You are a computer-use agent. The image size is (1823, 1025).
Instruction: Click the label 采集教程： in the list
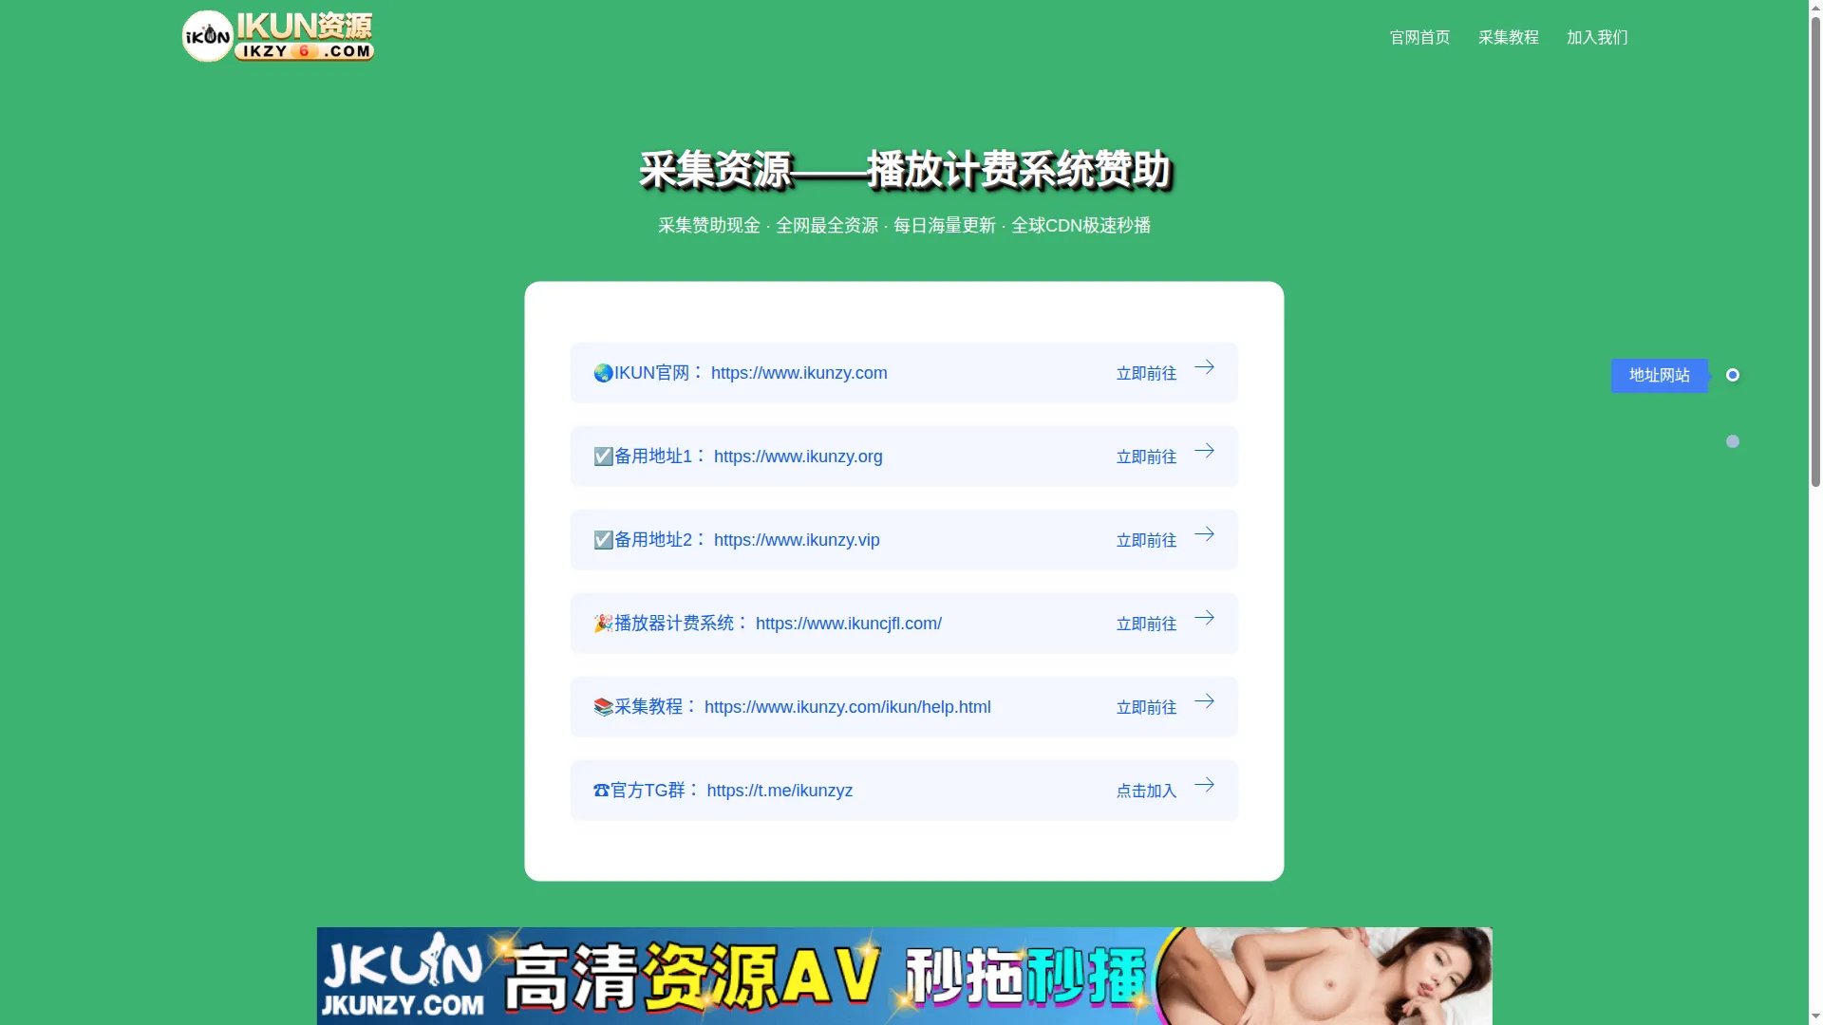pyautogui.click(x=657, y=707)
